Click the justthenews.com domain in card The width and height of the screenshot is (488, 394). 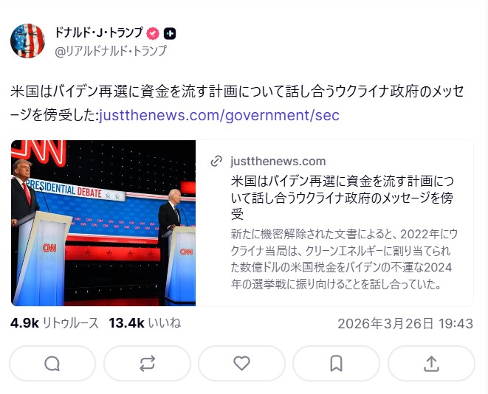coord(278,161)
